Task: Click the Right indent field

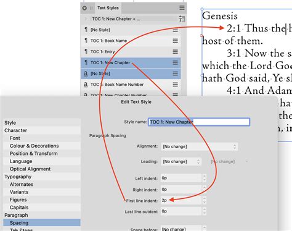Action: tap(181, 190)
